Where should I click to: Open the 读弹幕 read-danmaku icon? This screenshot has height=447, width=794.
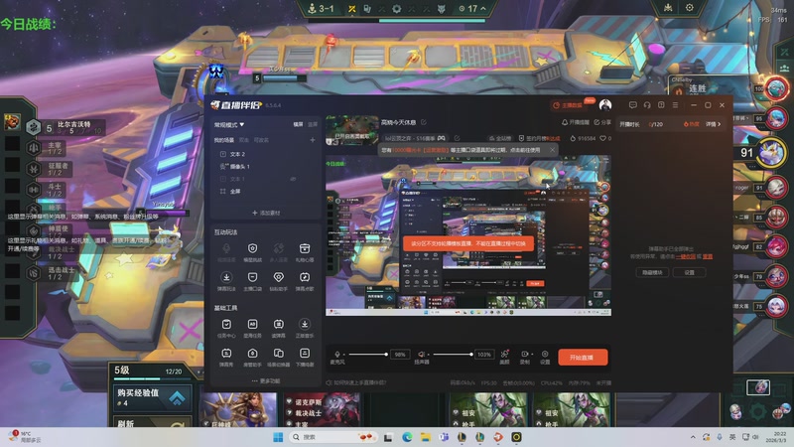tap(279, 325)
